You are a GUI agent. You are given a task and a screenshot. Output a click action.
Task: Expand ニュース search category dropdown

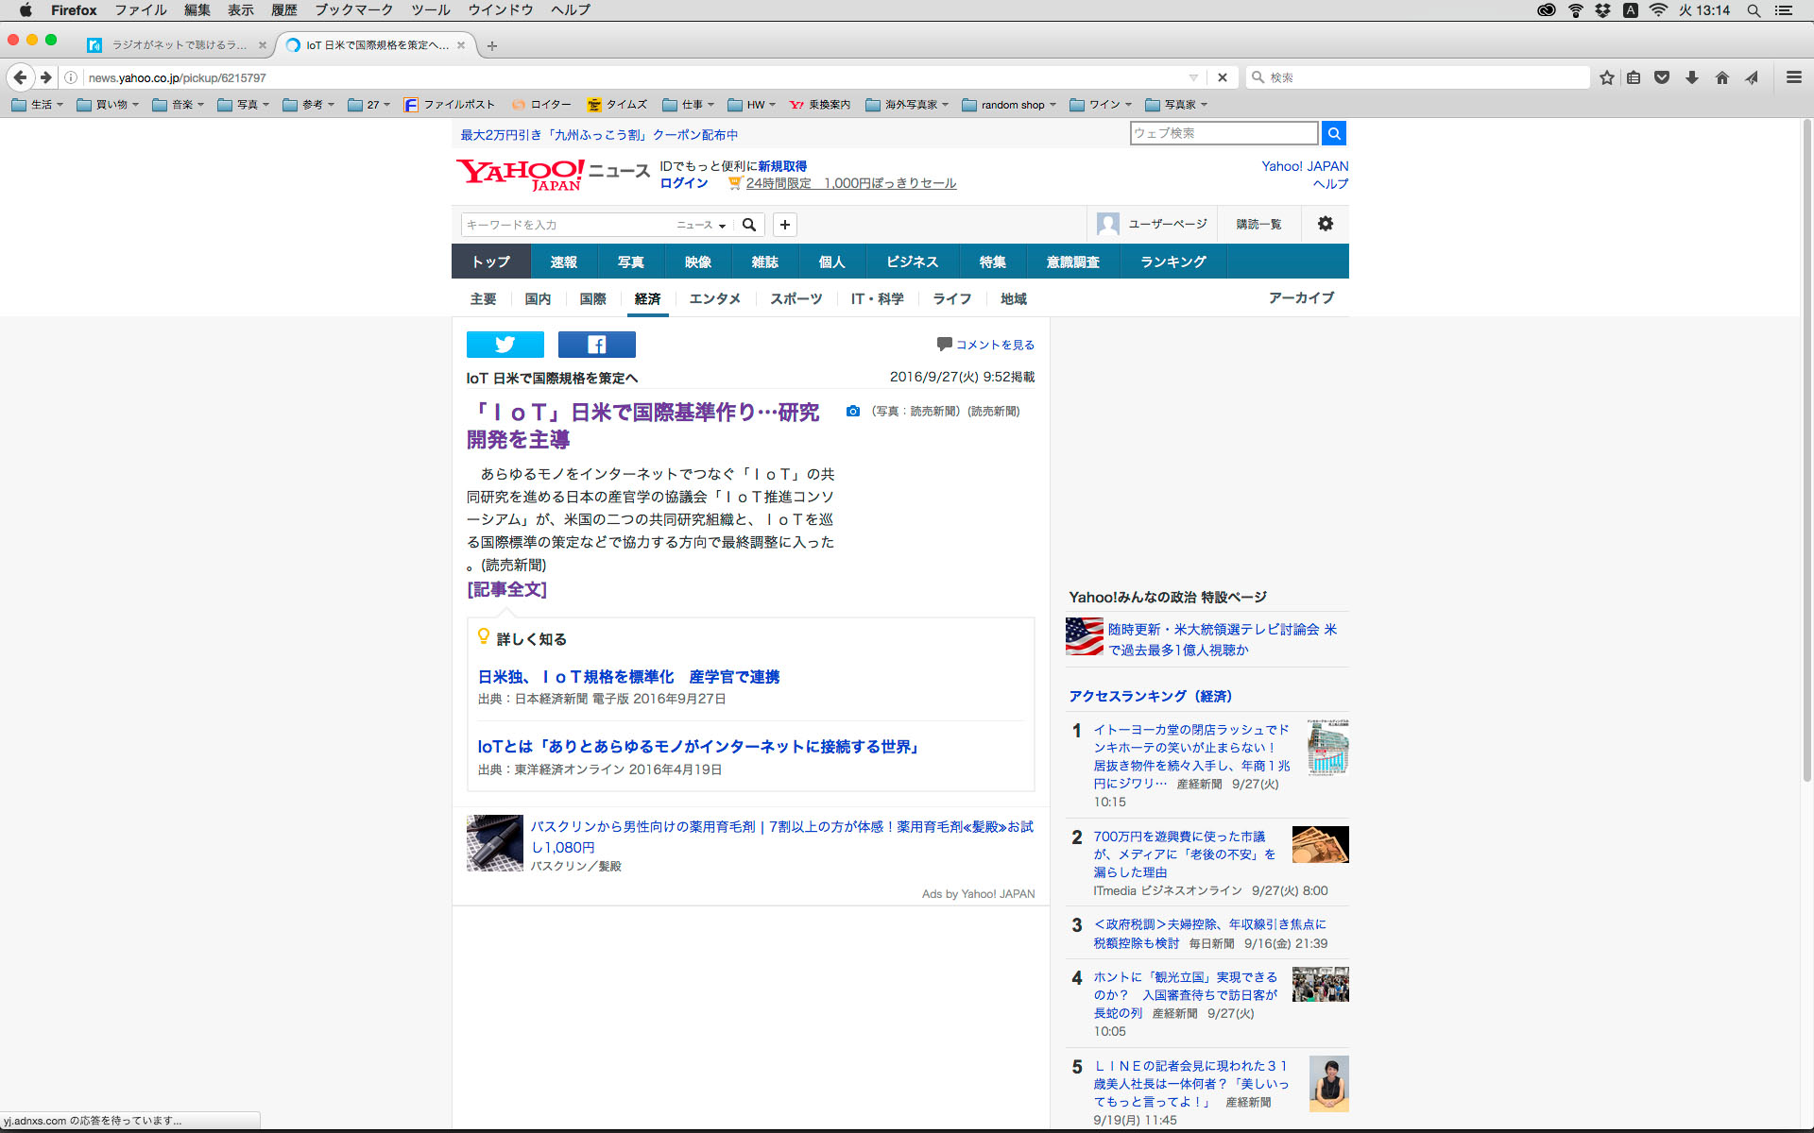[x=701, y=225]
